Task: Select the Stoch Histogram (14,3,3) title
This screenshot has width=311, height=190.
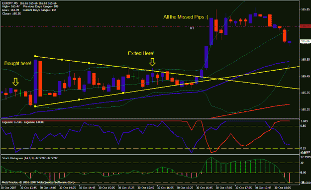Action: pyautogui.click(x=30, y=158)
